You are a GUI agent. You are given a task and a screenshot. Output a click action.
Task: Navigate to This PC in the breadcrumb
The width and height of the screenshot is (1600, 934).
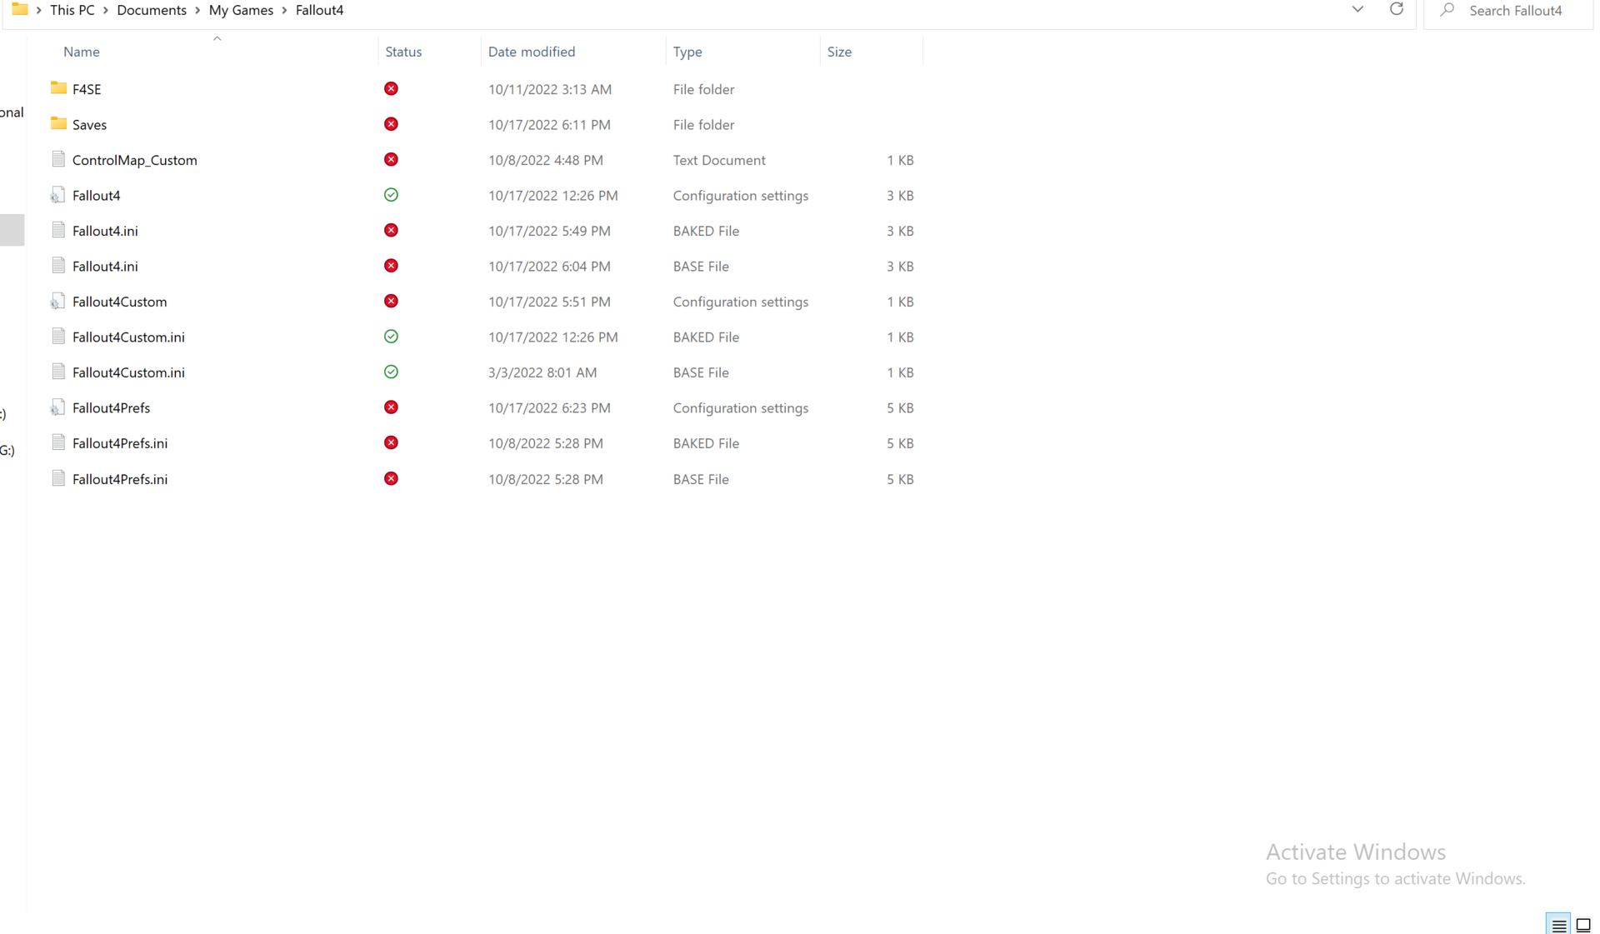(72, 10)
